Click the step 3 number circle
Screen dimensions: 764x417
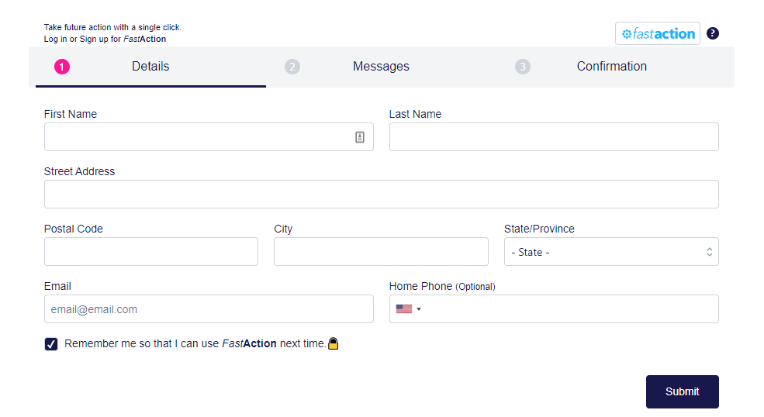523,67
